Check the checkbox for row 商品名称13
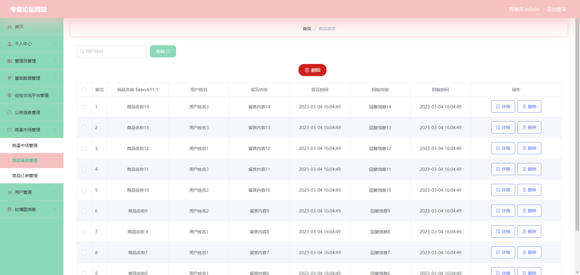The height and width of the screenshot is (275, 580). [84, 128]
